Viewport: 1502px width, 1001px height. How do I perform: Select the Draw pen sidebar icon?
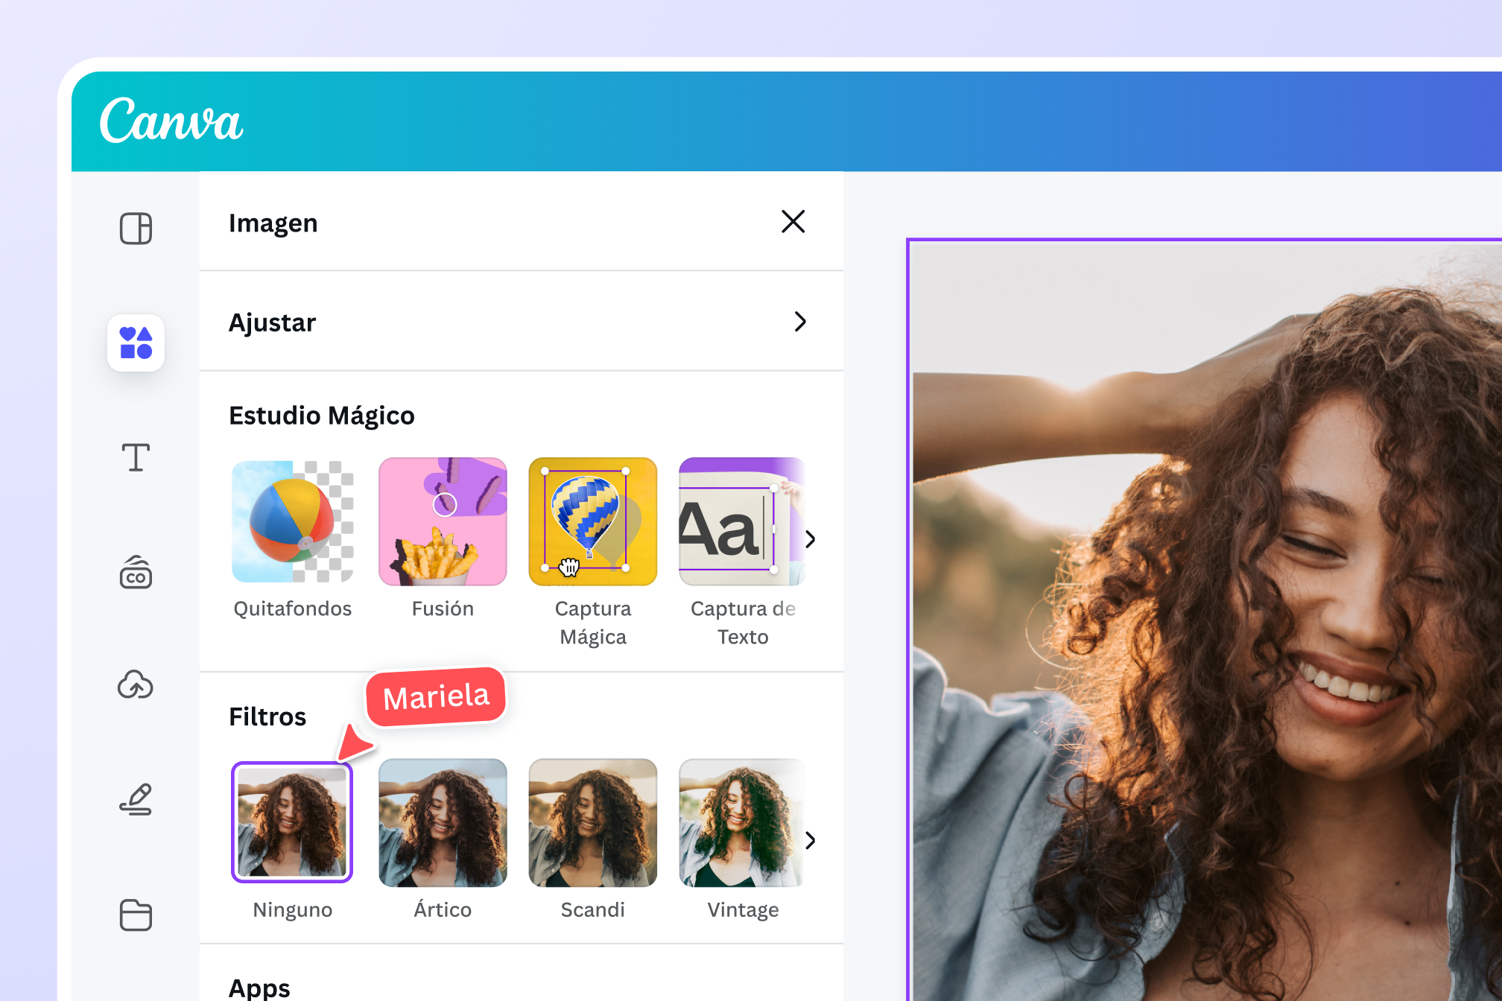(136, 800)
